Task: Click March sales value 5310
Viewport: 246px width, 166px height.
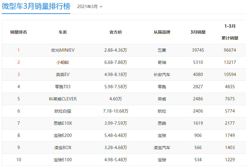Action: point(198,62)
